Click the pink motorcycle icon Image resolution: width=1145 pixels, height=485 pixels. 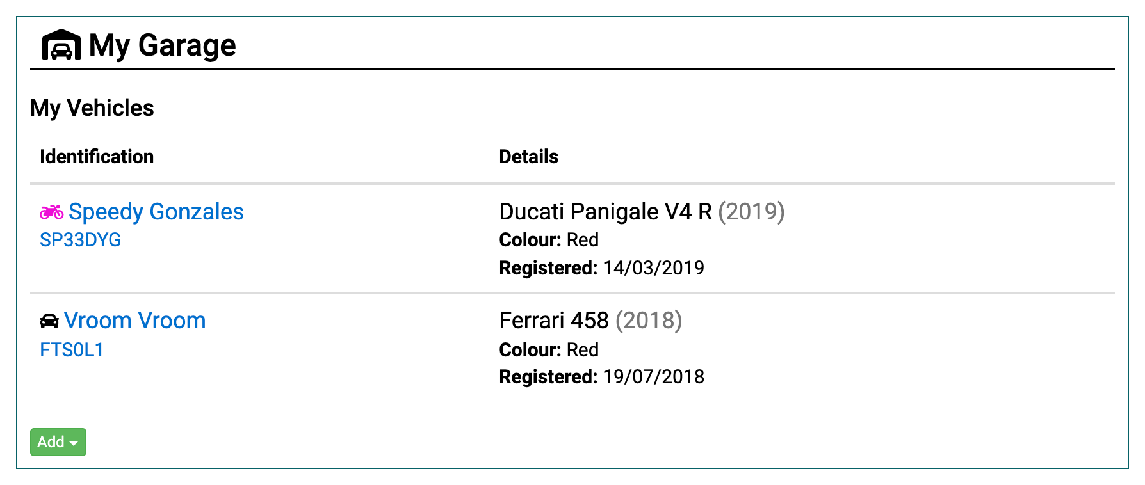pos(52,212)
